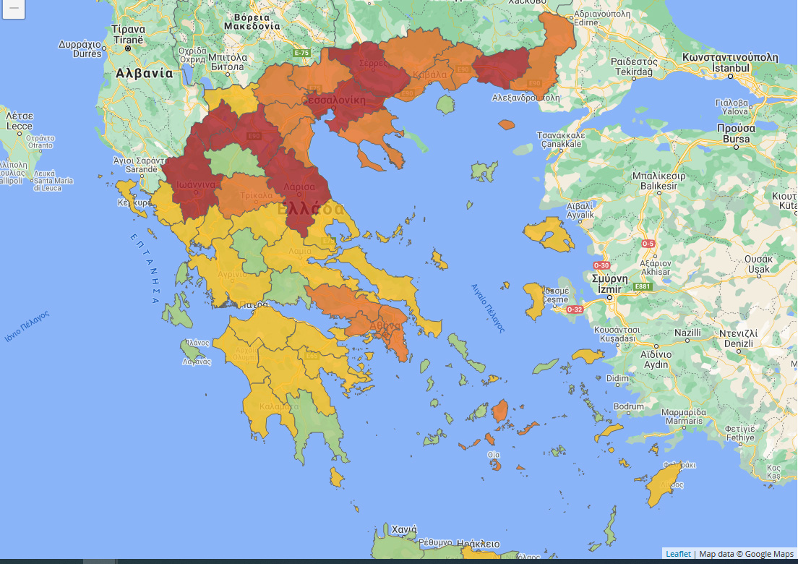Screen dimensions: 798x564
Task: Click the Καβάλα label on the map
Action: (x=430, y=74)
